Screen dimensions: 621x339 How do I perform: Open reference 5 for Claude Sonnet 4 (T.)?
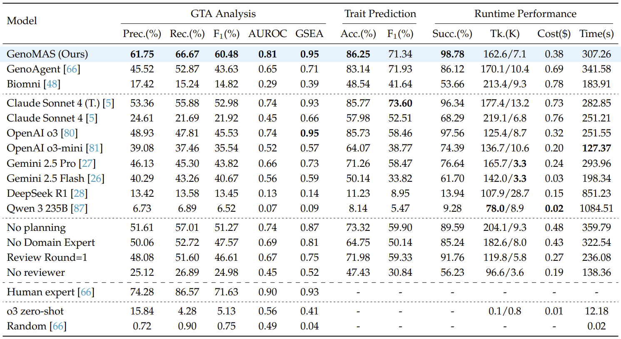109,103
